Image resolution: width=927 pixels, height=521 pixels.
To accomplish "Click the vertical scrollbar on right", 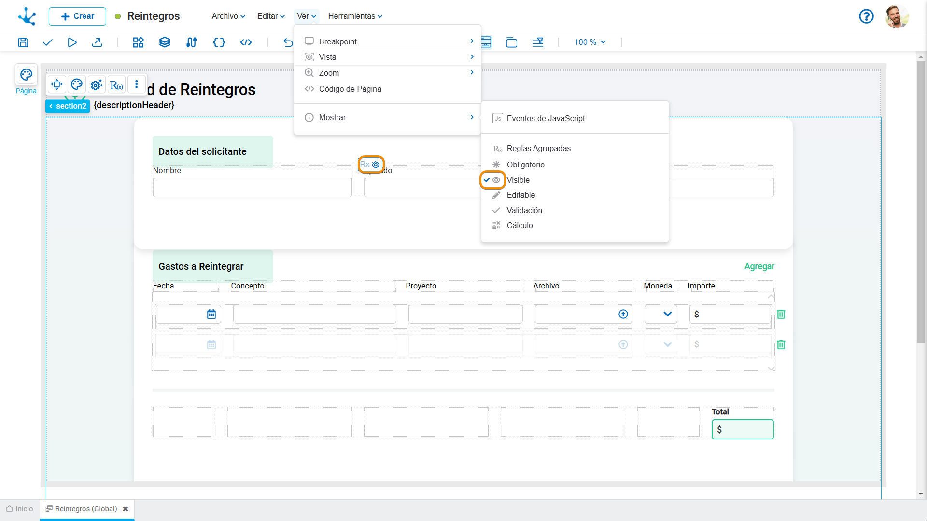I will coord(921,203).
